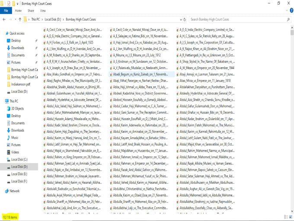Screen dimensions: 294x221
Task: Click icon of A_V_Joseph_vs_R_Shew_Bux file
Action: click(45, 68)
